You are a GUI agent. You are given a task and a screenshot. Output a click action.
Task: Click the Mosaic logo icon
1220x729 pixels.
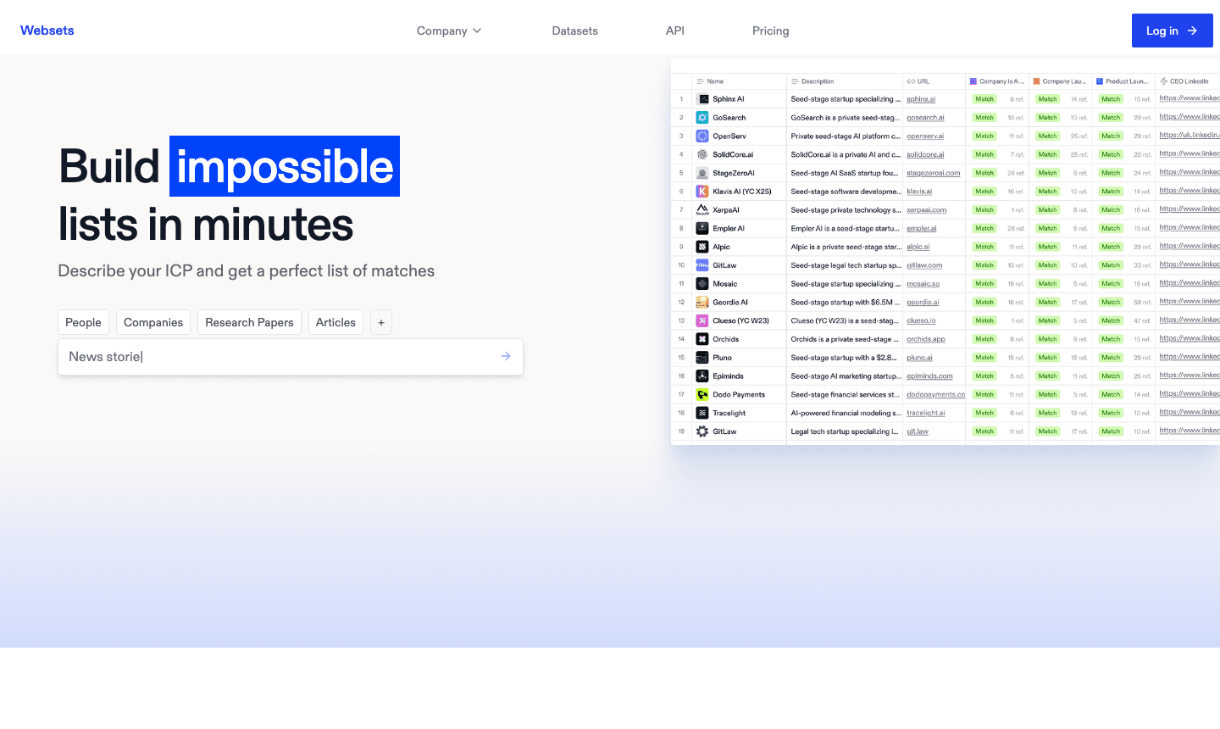pyautogui.click(x=702, y=284)
